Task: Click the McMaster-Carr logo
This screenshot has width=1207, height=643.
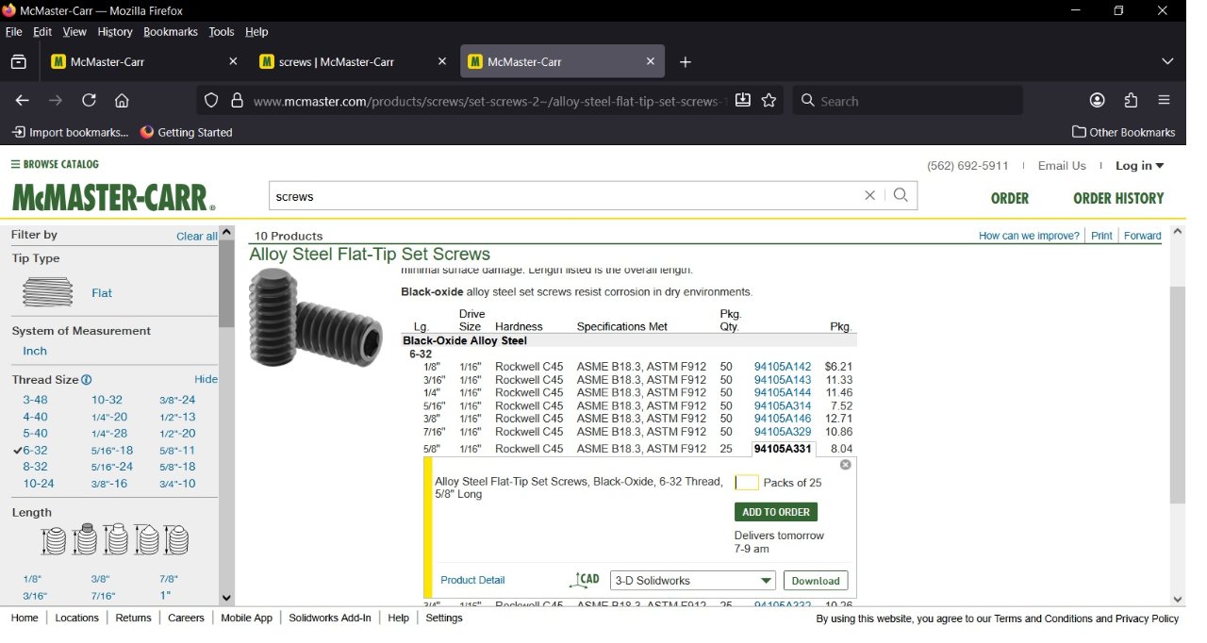Action: point(113,198)
